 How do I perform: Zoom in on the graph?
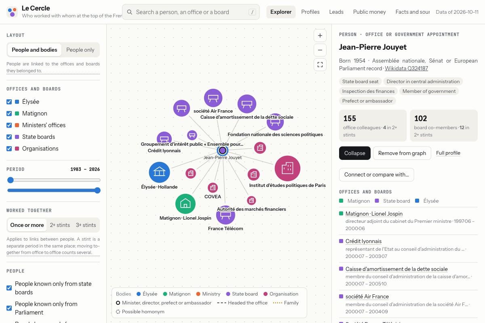[320, 36]
